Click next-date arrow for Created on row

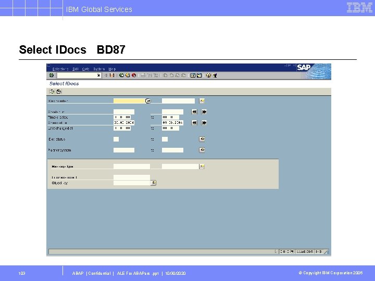click(x=204, y=111)
